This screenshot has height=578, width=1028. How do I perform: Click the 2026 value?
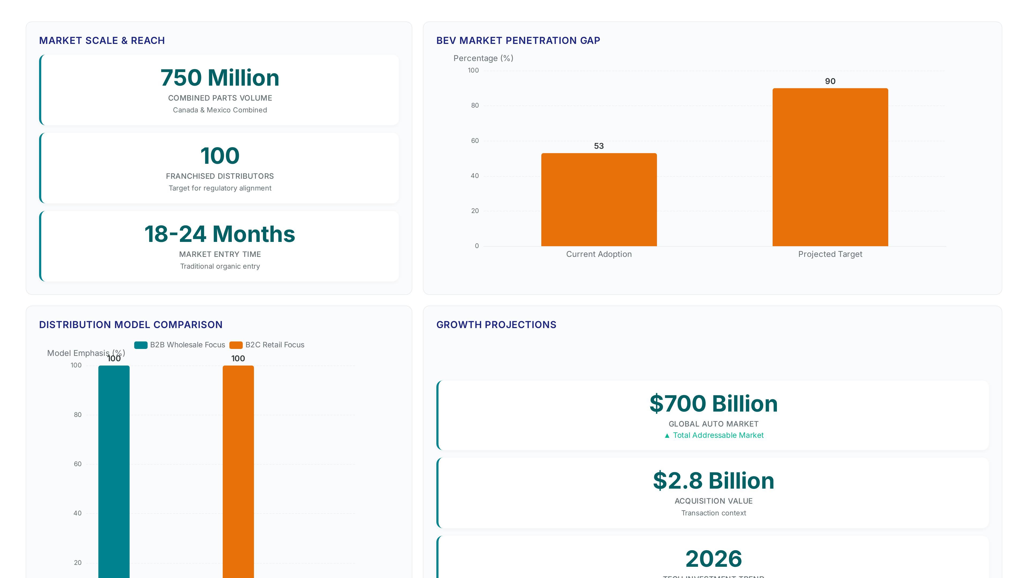pyautogui.click(x=713, y=558)
